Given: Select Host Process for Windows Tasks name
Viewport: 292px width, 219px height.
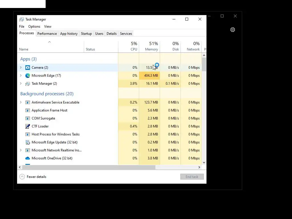Looking at the screenshot, I should point(56,135).
